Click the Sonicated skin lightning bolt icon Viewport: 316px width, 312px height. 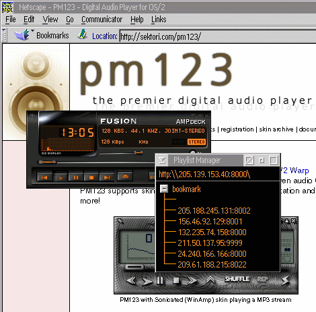(x=285, y=280)
